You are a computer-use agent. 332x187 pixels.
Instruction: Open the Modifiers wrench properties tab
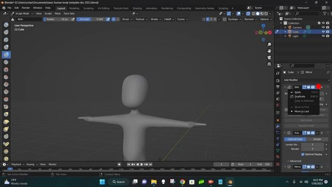coord(278,126)
